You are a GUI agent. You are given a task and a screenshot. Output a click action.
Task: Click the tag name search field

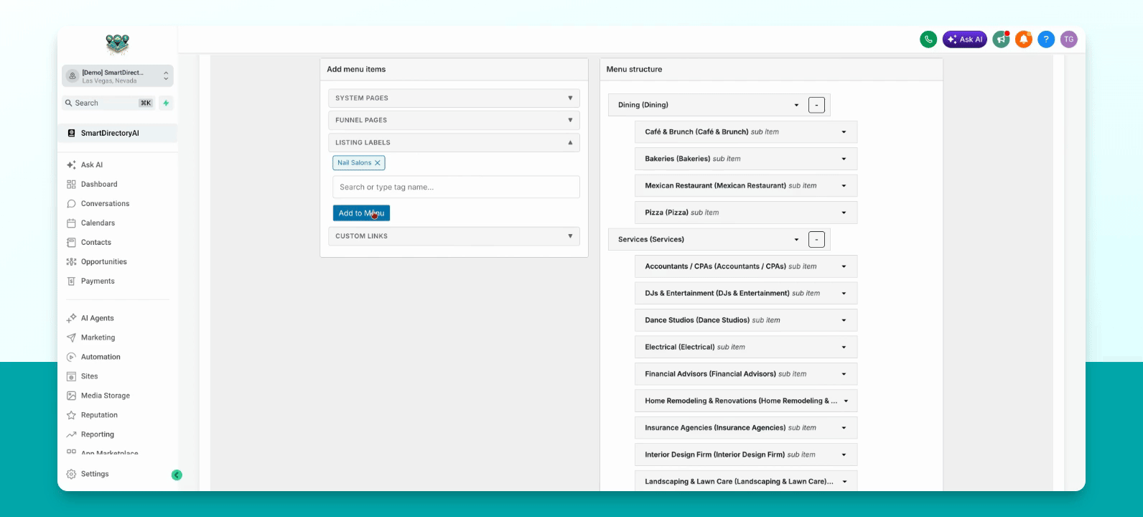(456, 187)
